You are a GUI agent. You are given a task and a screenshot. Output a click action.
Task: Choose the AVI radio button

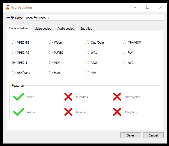124,62
